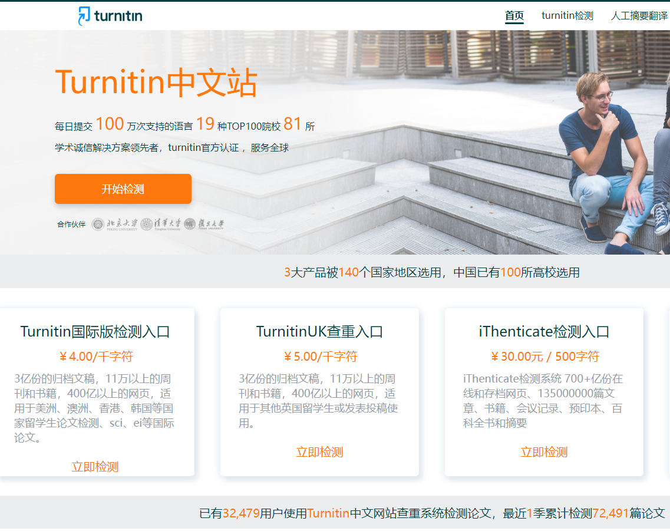Select the iThenticate检测入口 card title
The image size is (670, 531).
tap(544, 332)
